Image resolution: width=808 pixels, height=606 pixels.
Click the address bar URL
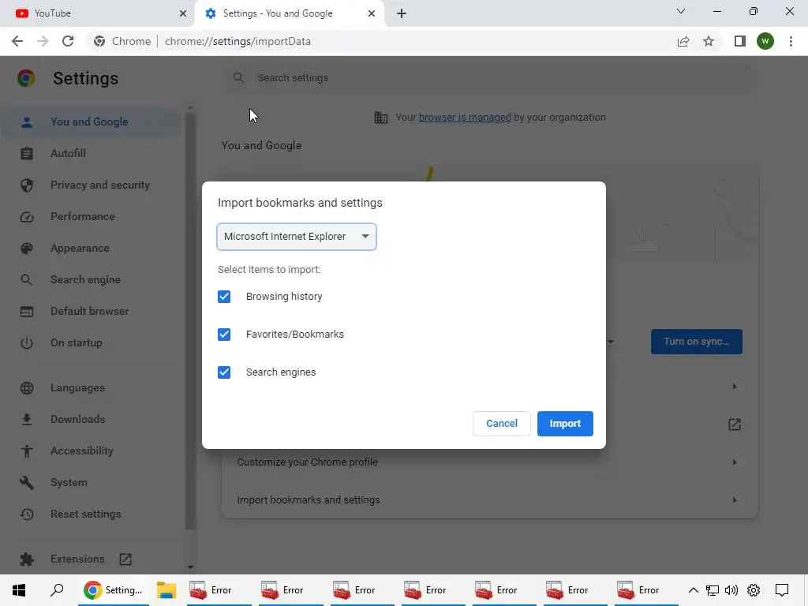coord(238,41)
